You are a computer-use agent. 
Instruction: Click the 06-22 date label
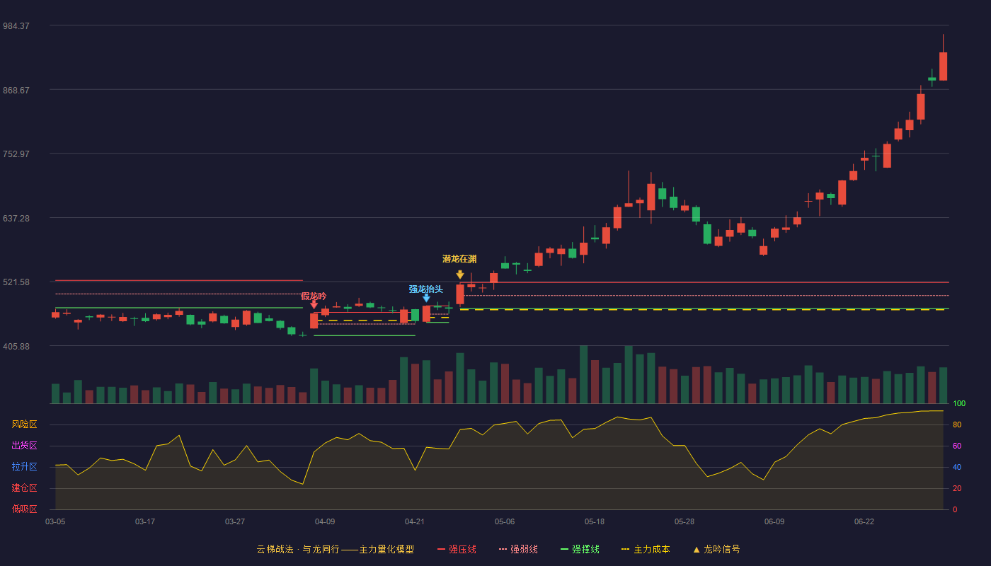coord(864,521)
